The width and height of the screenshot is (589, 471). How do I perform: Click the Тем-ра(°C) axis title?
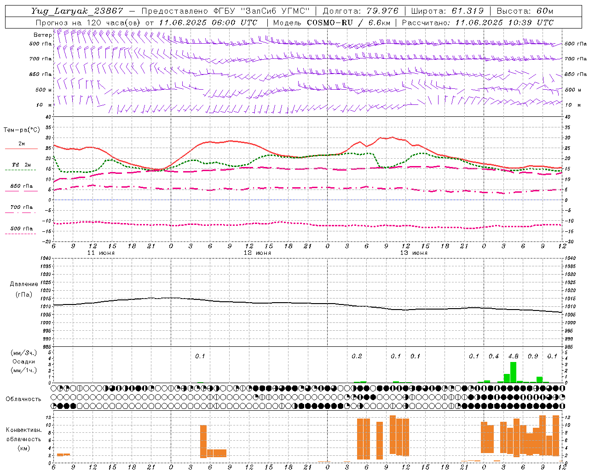(22, 130)
